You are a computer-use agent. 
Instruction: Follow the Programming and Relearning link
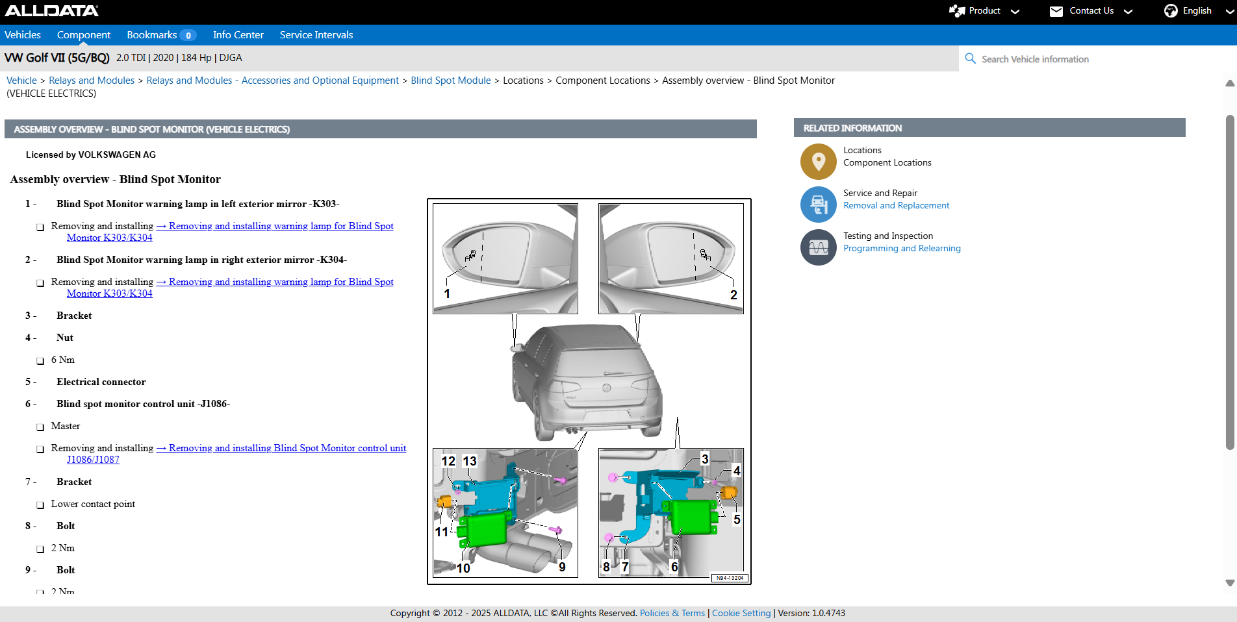[902, 248]
